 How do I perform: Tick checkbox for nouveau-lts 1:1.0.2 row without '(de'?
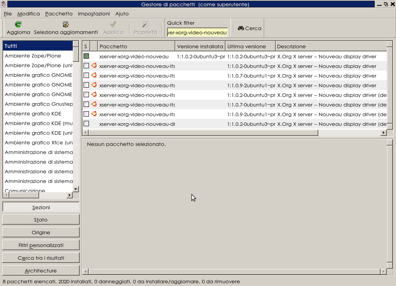(86, 66)
